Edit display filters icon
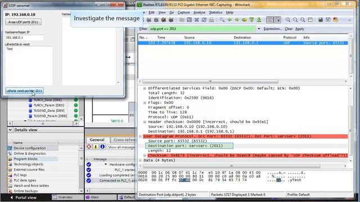This screenshot has width=360, height=202. click(328, 20)
